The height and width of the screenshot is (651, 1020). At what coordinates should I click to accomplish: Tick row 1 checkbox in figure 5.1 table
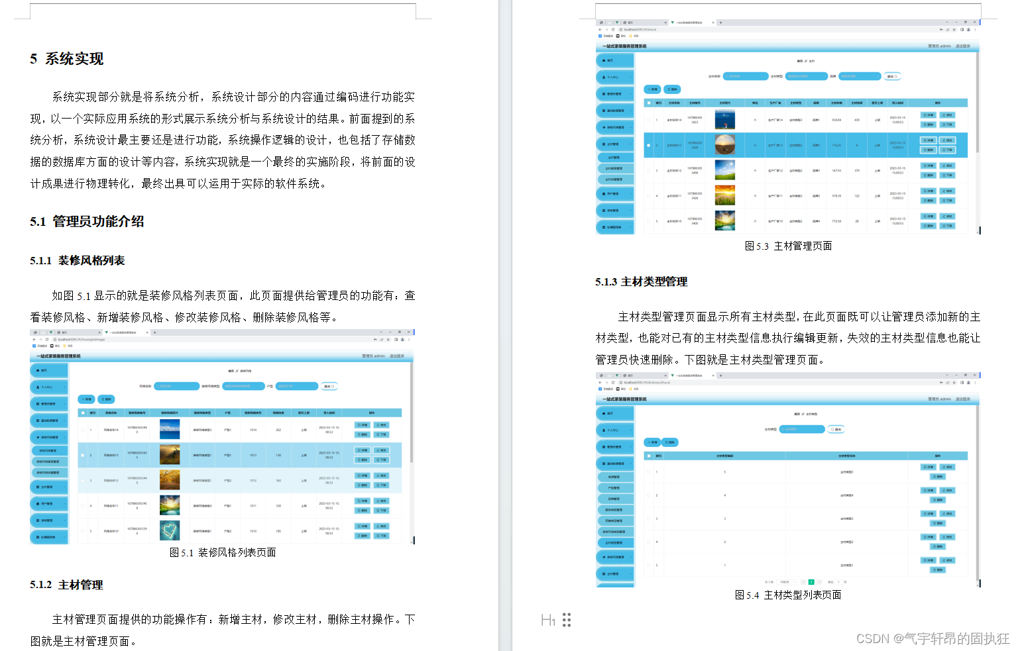click(83, 430)
